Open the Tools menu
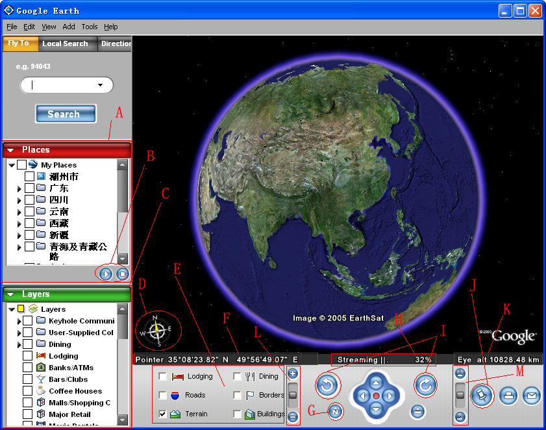 coord(90,27)
